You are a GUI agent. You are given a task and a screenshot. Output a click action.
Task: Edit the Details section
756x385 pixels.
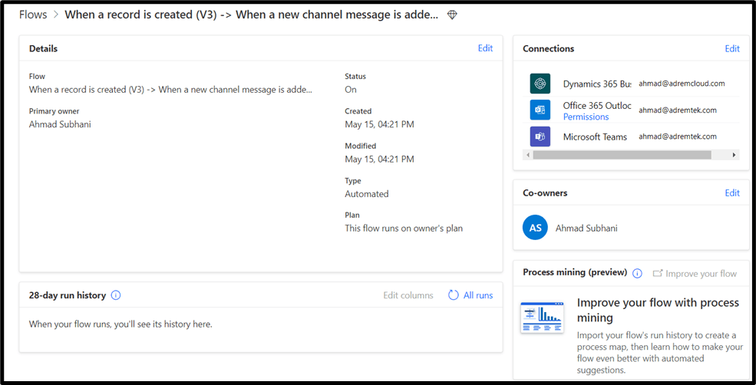click(485, 48)
